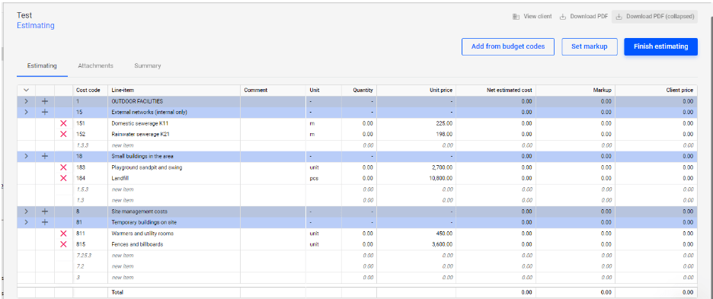Click cost code 811 cell
Image resolution: width=713 pixels, height=299 pixels.
tap(90, 234)
